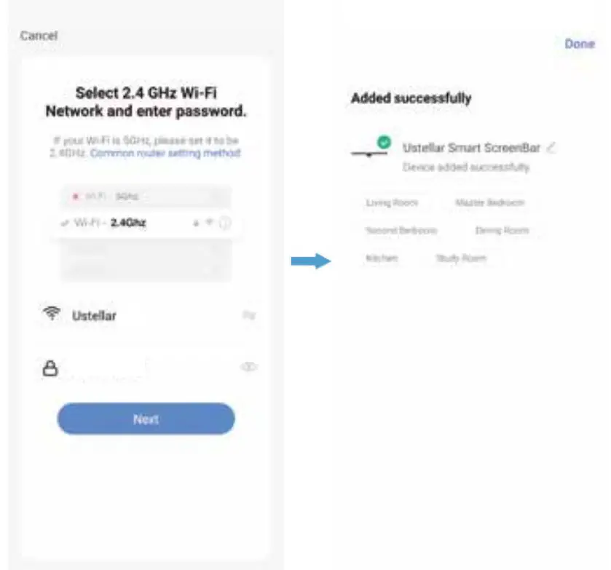Screen dimensions: 611x570
Task: Toggle password visibility eye icon
Action: [248, 368]
